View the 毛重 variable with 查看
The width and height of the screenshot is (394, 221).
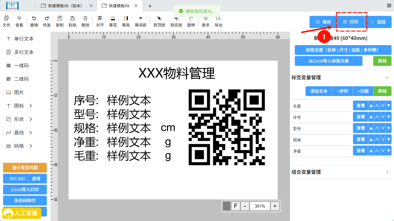tap(361, 106)
